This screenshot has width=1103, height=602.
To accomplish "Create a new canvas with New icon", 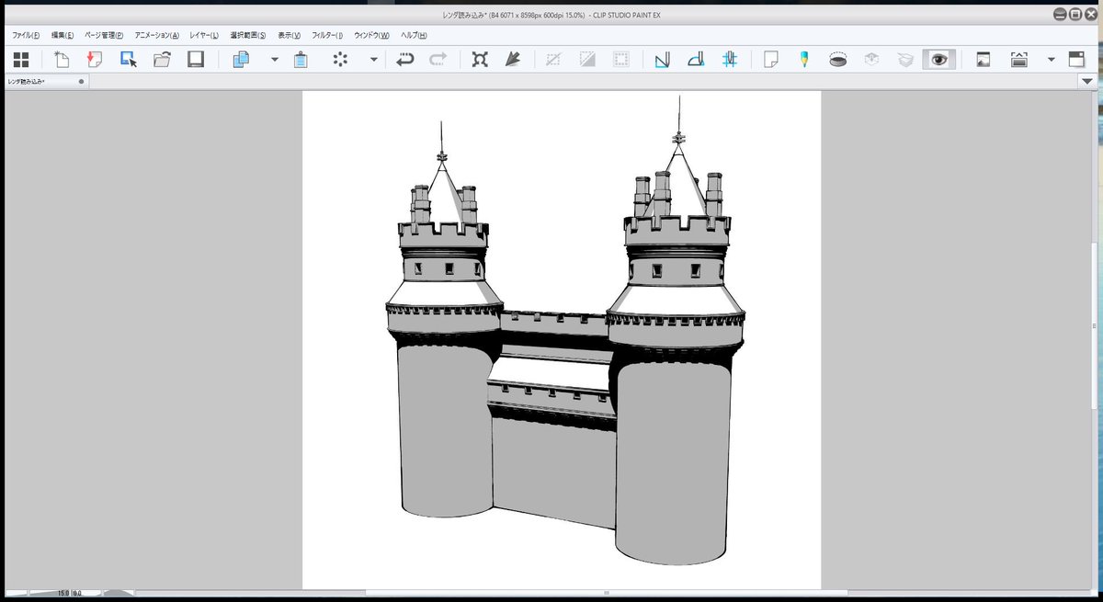I will 62,60.
